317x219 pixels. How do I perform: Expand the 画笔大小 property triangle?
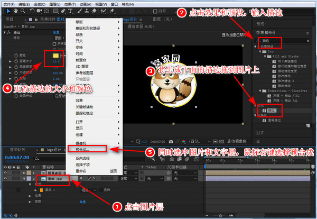tap(10, 61)
